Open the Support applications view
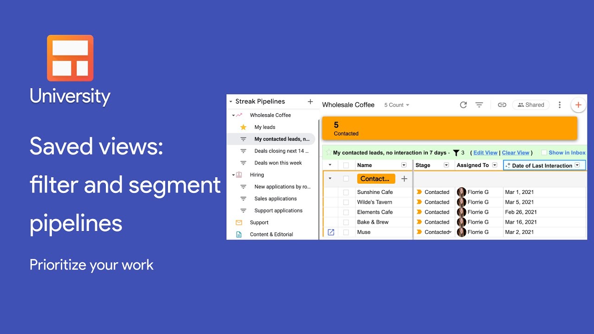Viewport: 594px width, 334px height. click(278, 211)
